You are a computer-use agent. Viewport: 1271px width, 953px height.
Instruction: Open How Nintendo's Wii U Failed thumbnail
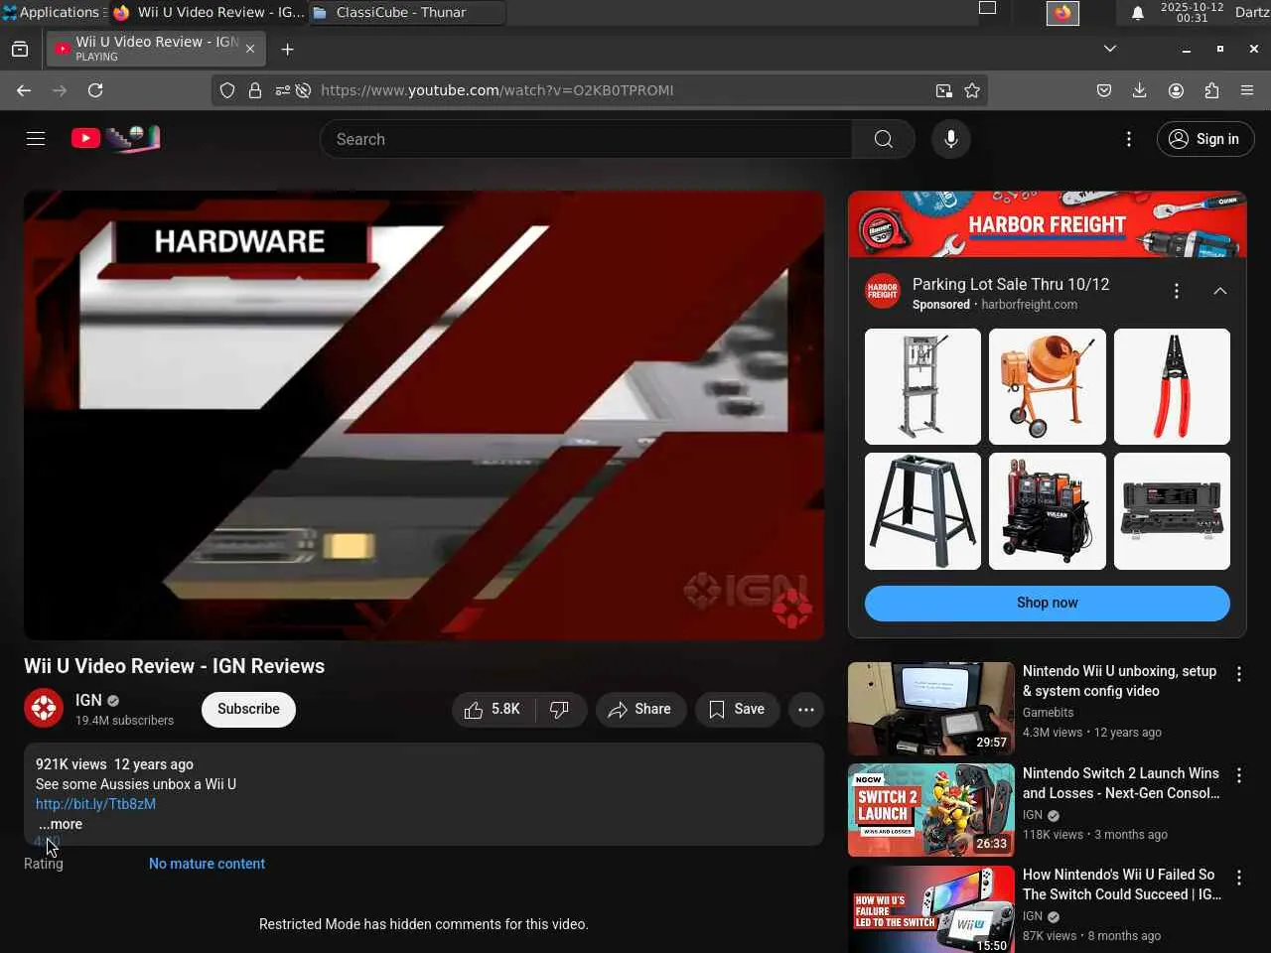tap(931, 909)
